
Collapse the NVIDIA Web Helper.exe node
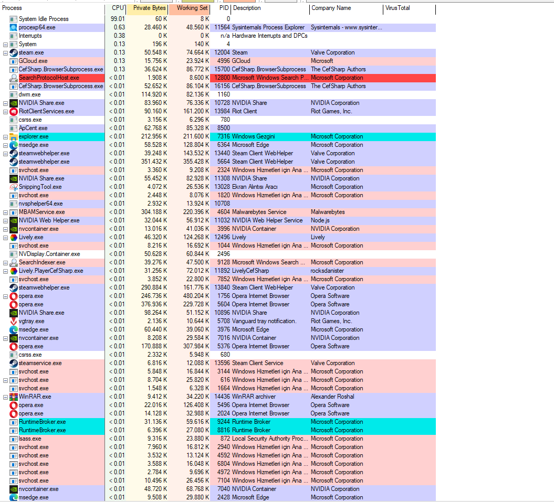[5, 221]
